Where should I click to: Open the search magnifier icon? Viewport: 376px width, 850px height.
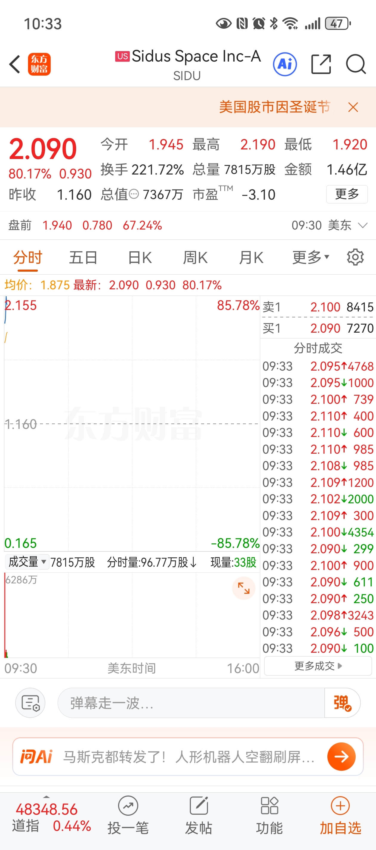[356, 64]
